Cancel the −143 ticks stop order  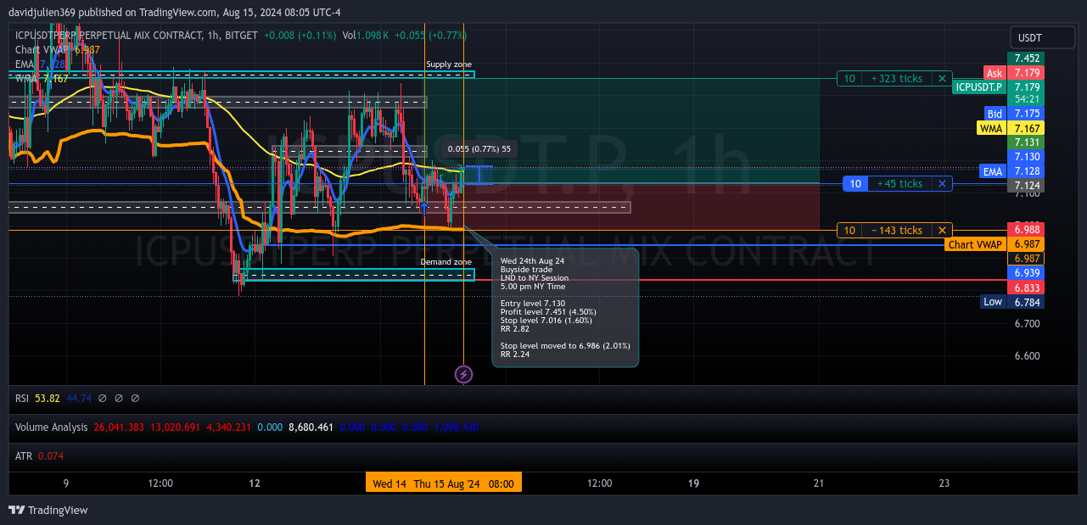click(942, 231)
